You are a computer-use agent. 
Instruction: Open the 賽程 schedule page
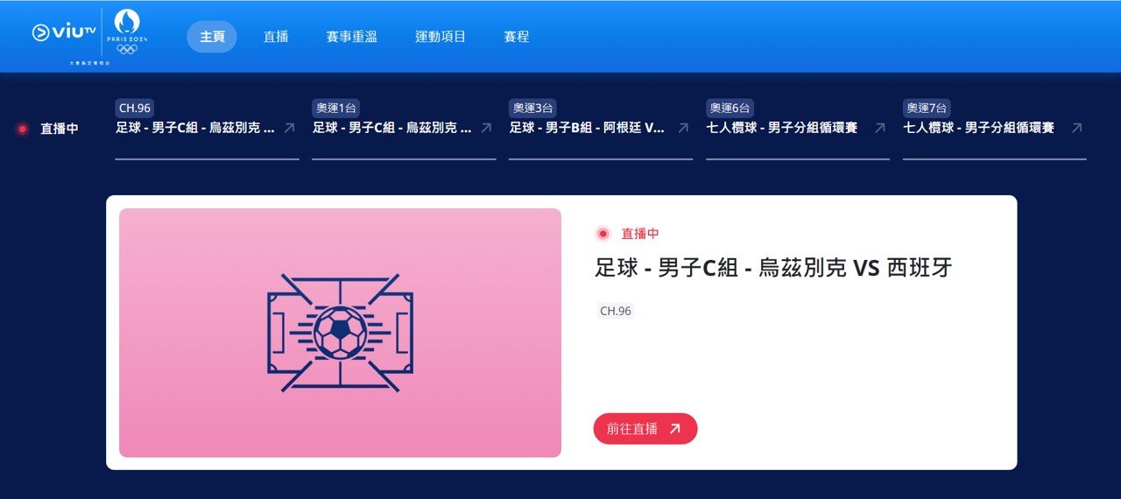click(x=517, y=37)
